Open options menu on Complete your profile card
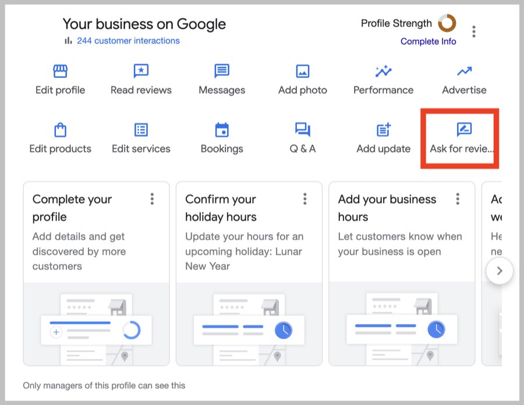The width and height of the screenshot is (524, 405). click(152, 198)
